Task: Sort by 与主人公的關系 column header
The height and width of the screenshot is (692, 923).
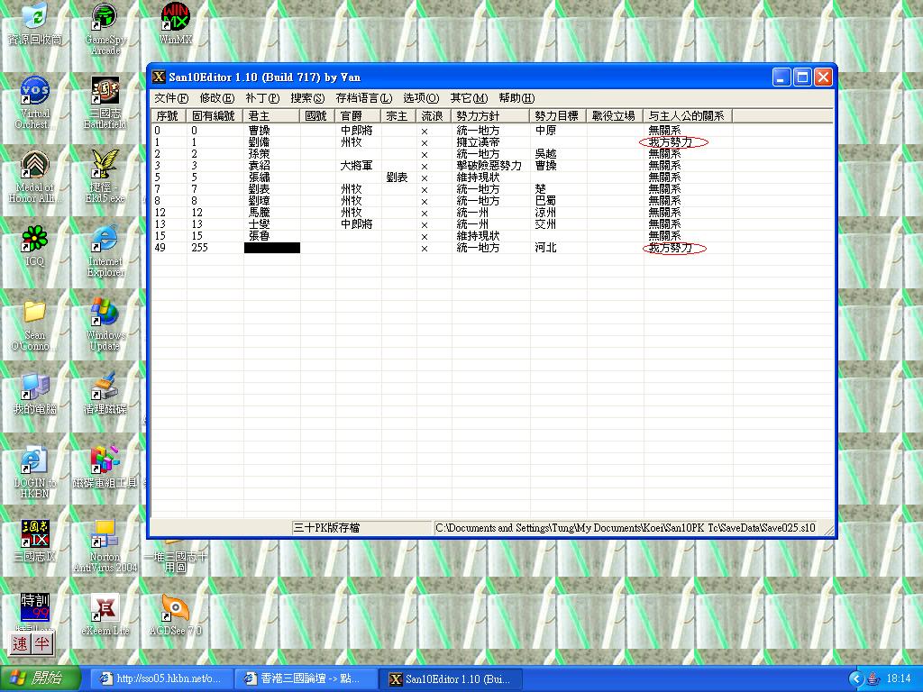Action: pyautogui.click(x=688, y=116)
